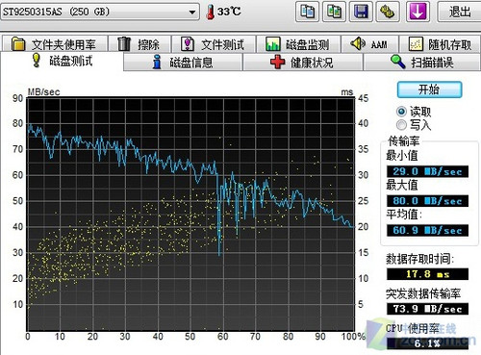Screen dimensions: 481x355
Task: Click the red cross health icon
Action: [278, 62]
